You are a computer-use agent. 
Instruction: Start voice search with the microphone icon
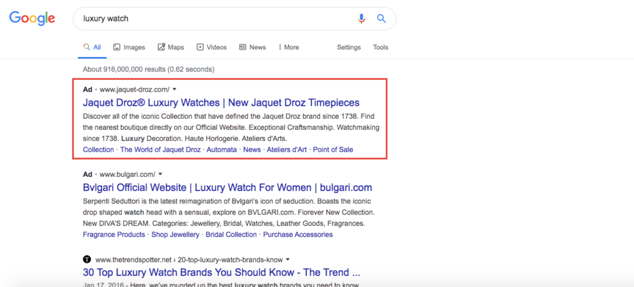(x=361, y=19)
